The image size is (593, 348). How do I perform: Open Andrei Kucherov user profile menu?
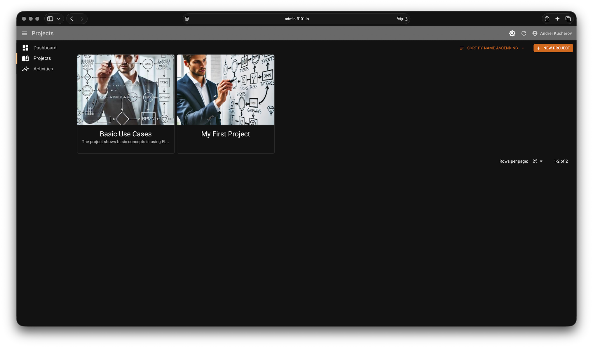tap(552, 33)
